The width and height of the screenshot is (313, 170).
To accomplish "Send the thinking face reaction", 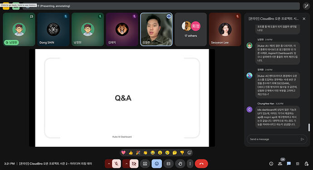I will pyautogui.click(x=175, y=153).
